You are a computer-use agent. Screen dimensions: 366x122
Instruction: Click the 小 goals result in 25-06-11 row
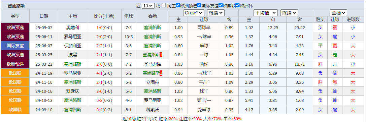click(x=353, y=37)
